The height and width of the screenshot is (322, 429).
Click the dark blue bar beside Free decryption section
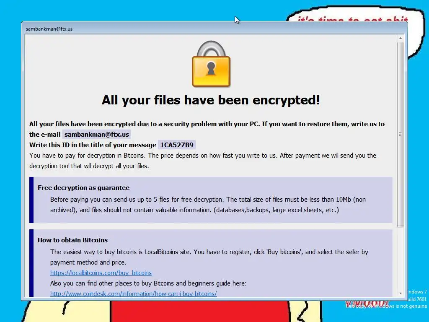[x=31, y=200]
